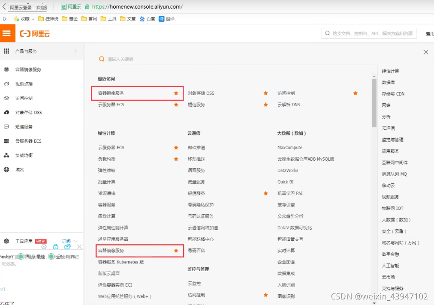Open 弹性容器实例 ECI link

115,285
